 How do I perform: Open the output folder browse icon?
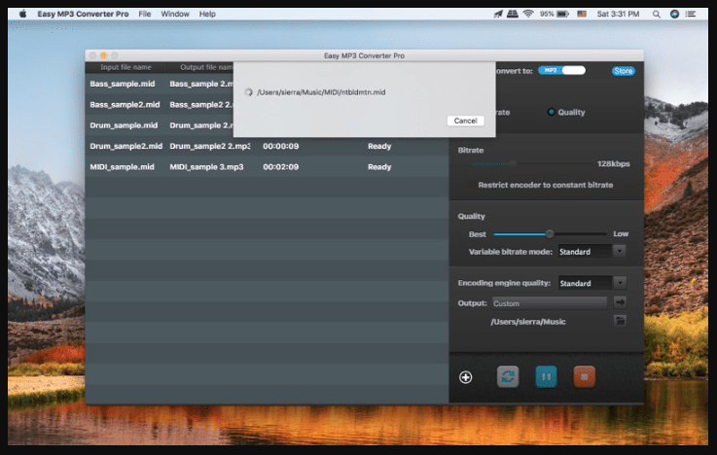(x=620, y=321)
